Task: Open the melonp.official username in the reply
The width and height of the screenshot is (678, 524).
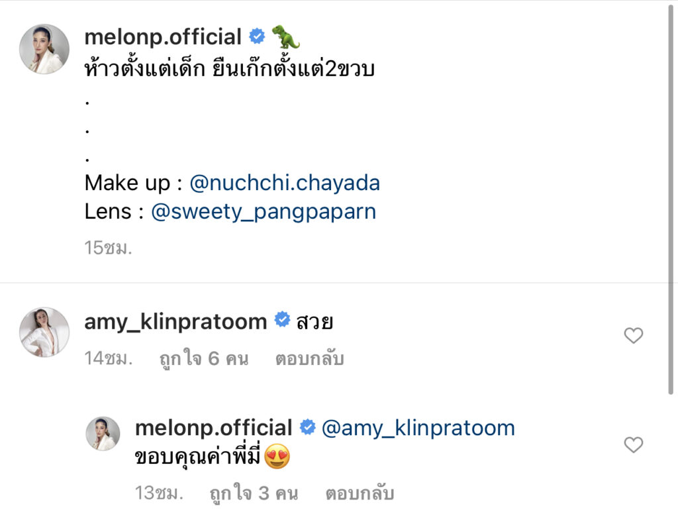Action: [213, 428]
